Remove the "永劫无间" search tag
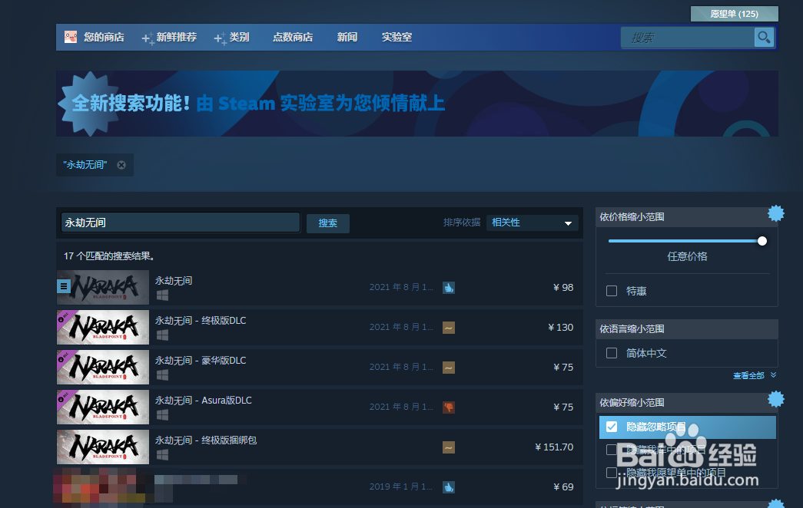The height and width of the screenshot is (508, 803). (x=121, y=165)
